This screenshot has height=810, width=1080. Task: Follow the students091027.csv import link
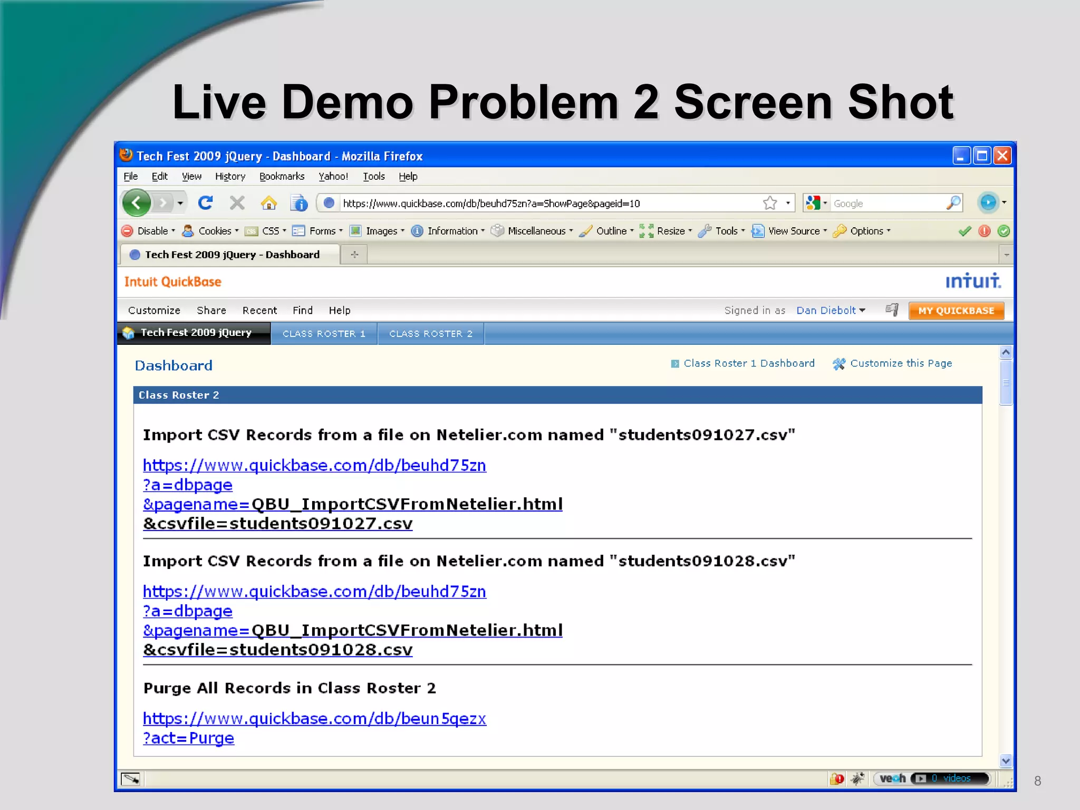(x=353, y=494)
